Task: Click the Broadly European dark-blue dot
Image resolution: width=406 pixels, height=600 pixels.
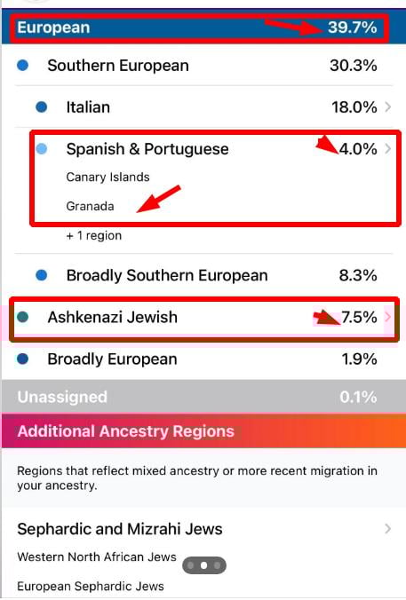Action: (23, 359)
